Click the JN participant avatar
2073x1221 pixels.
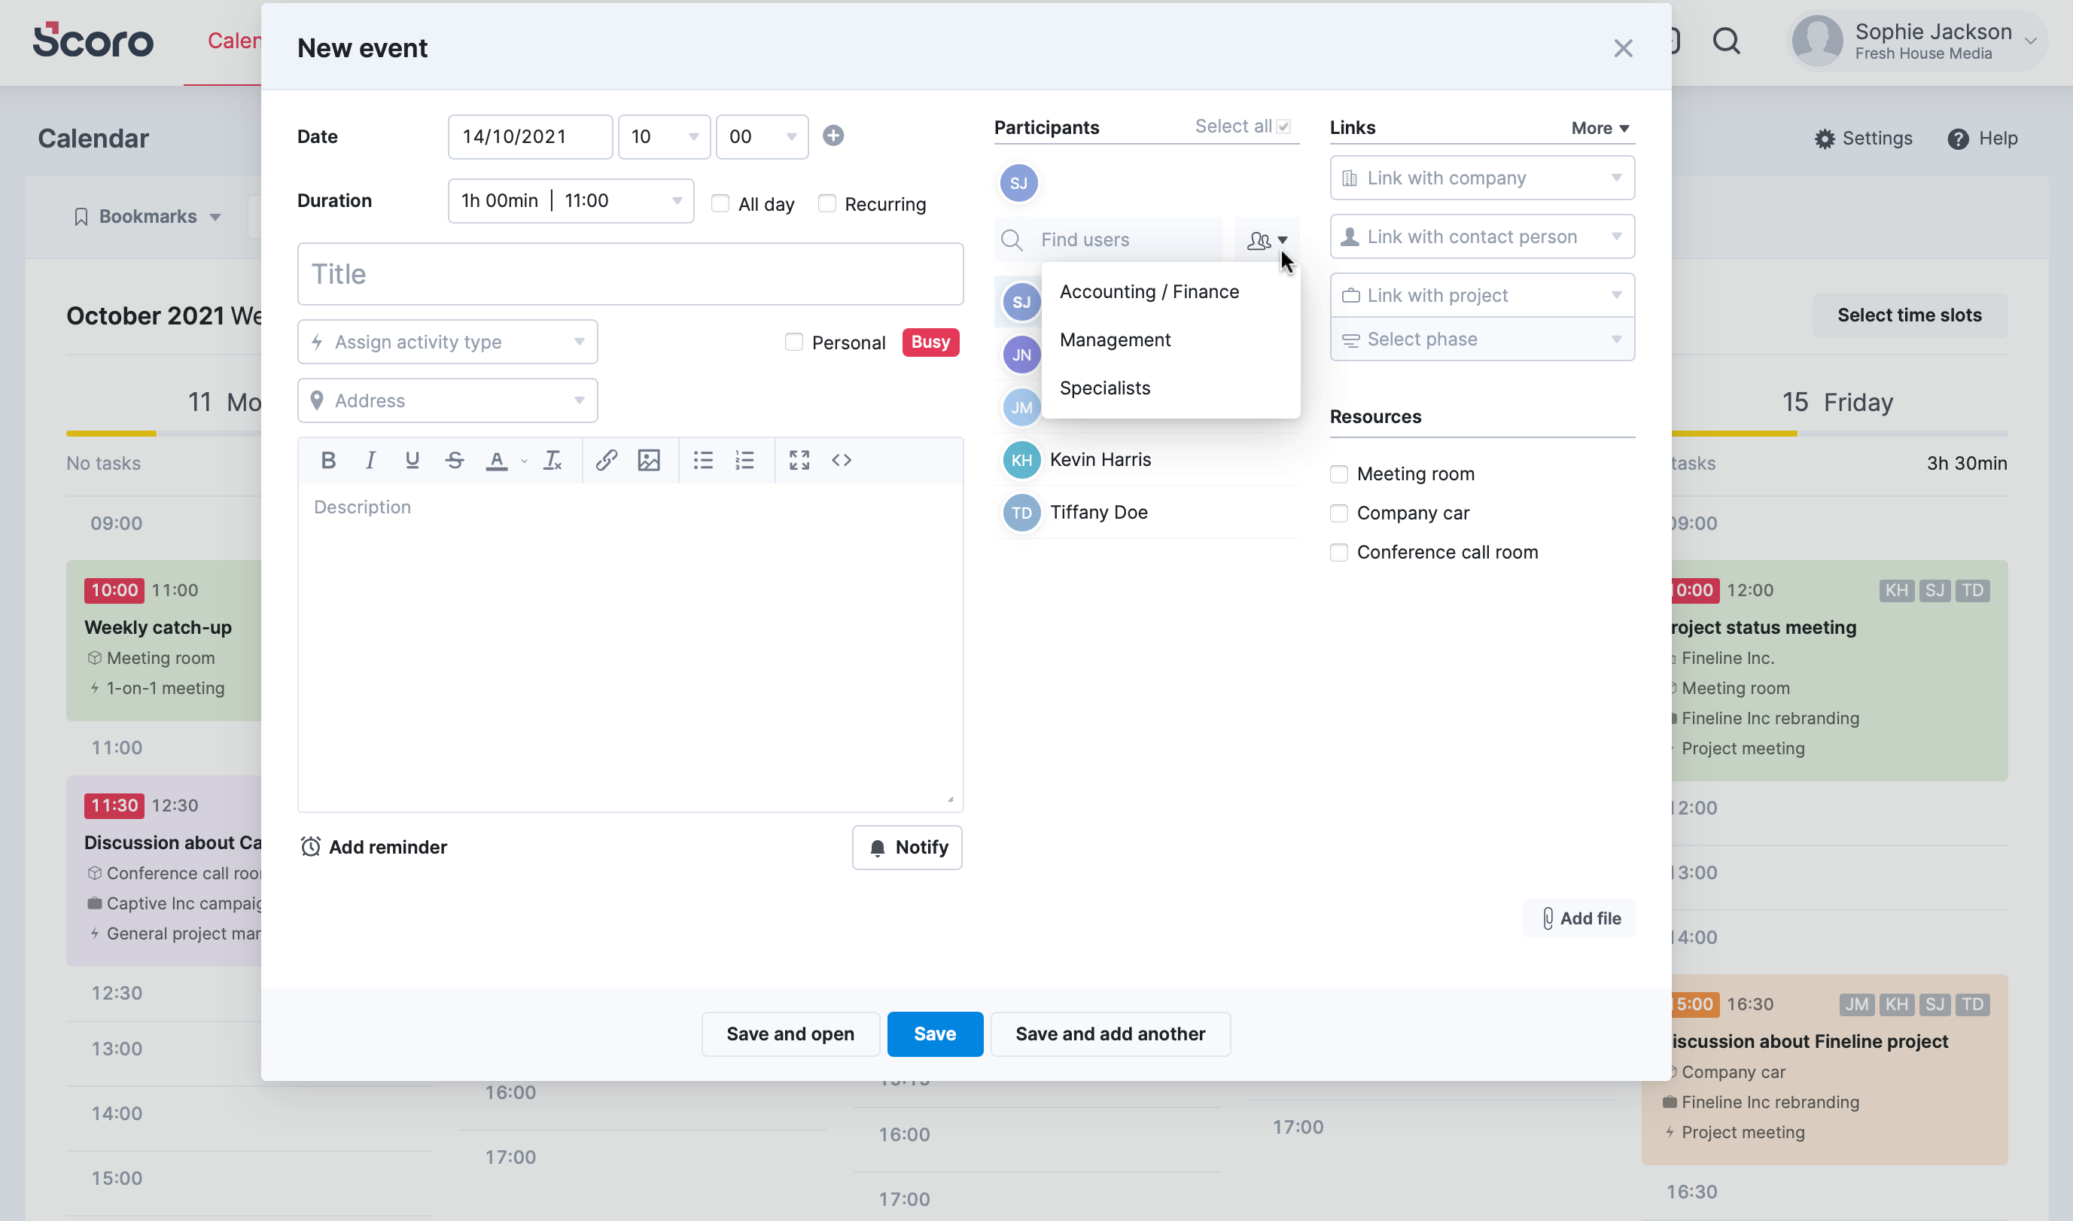click(x=1021, y=355)
